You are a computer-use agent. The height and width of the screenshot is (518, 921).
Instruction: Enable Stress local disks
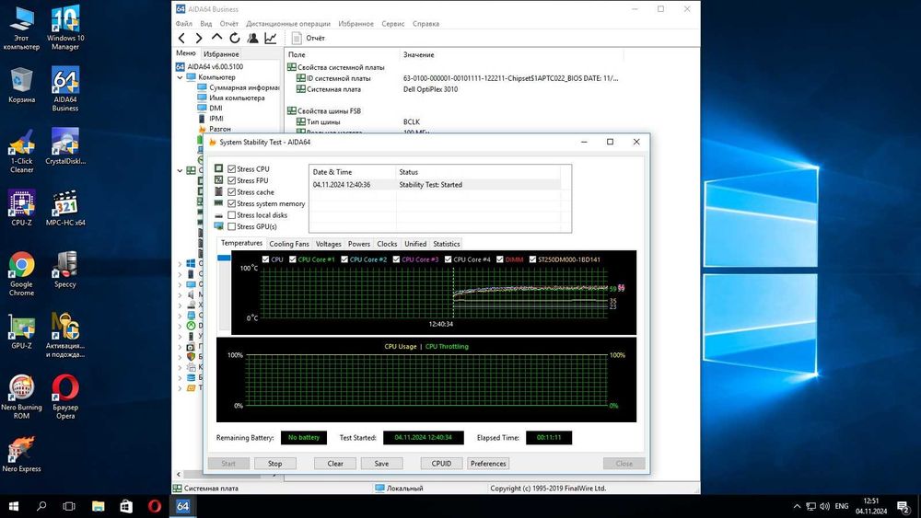tap(231, 215)
